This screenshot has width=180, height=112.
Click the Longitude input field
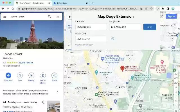[x=125, y=27]
